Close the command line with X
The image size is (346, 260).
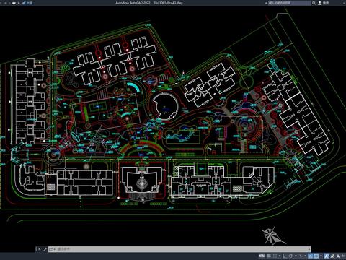[x=39, y=249]
